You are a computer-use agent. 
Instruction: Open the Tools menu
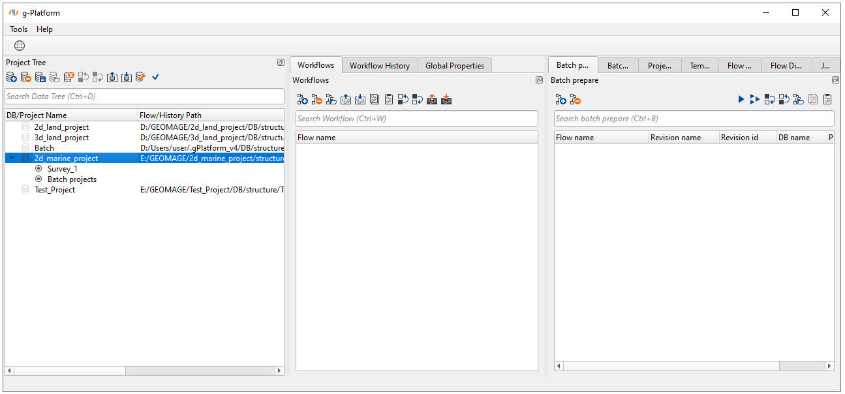pos(18,29)
